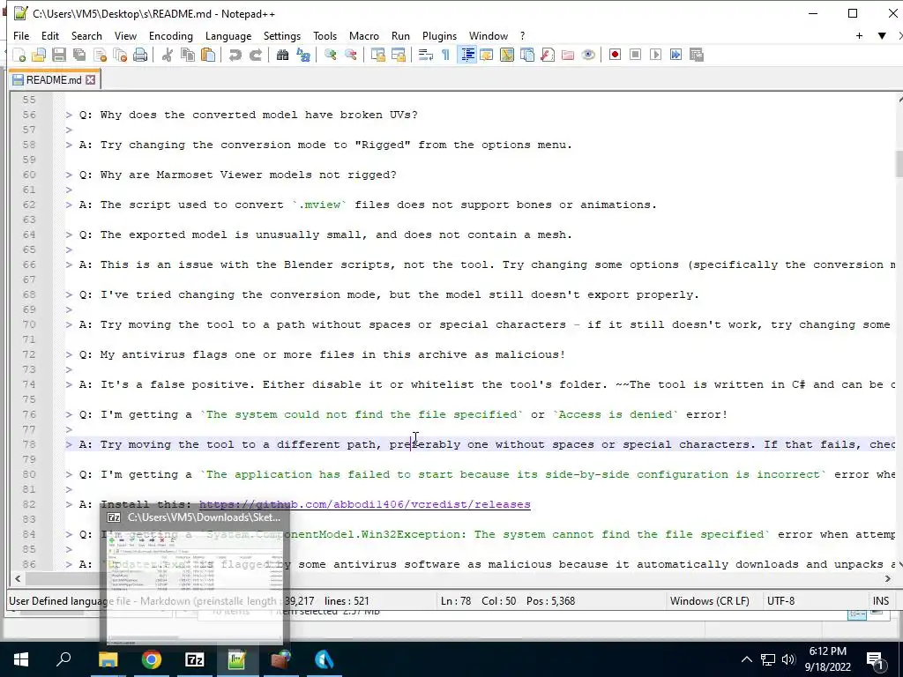This screenshot has width=903, height=677.
Task: Toggle synchronize vertical scrolling icon
Action: pos(377,55)
